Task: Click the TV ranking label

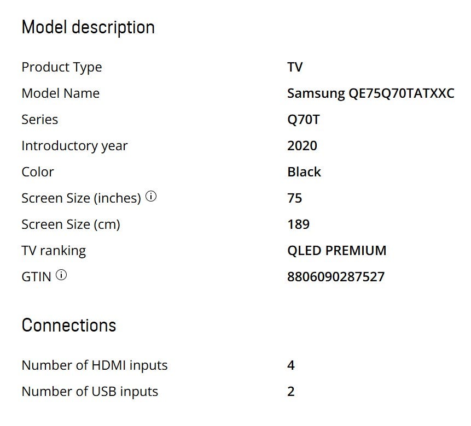Action: point(54,251)
